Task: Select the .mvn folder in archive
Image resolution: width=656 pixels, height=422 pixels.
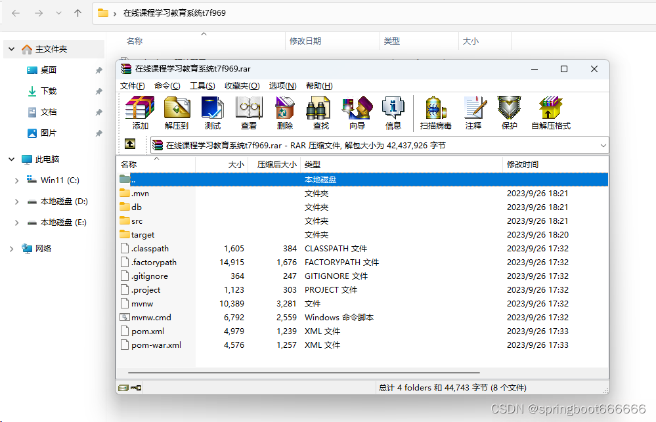Action: click(140, 193)
